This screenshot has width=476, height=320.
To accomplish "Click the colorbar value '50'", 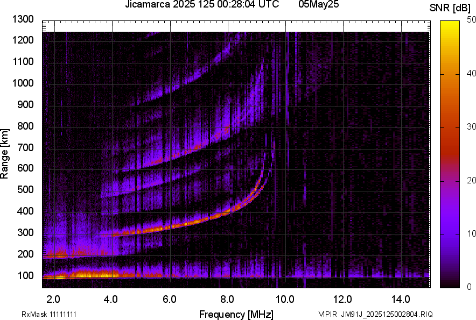I will 471,20.
